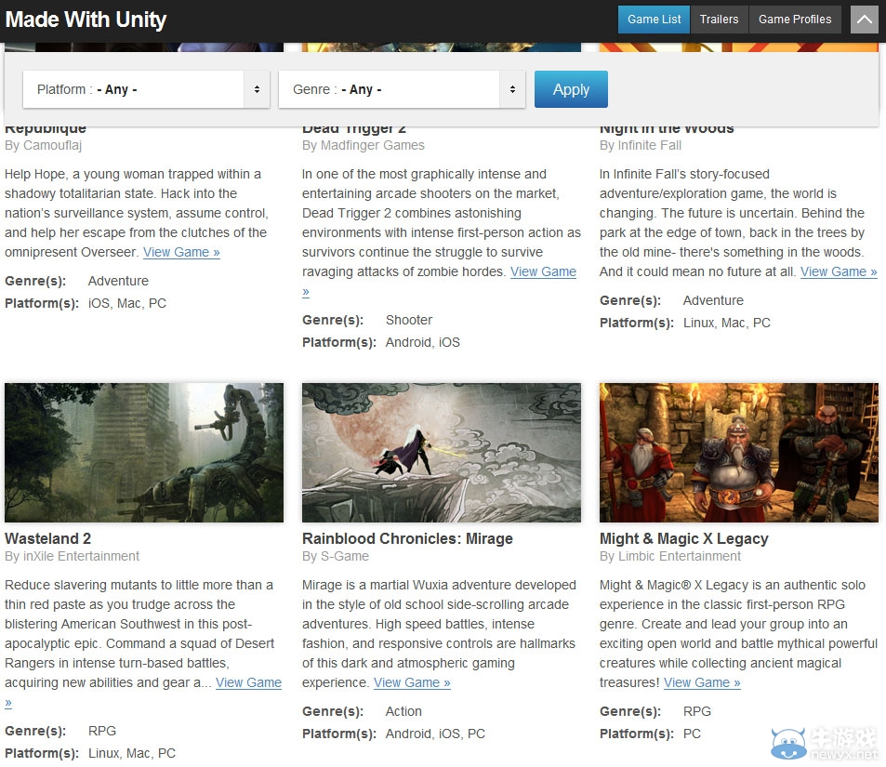
Task: Click the 'RPG' genre value for Wasteland 2
Action: click(x=102, y=731)
